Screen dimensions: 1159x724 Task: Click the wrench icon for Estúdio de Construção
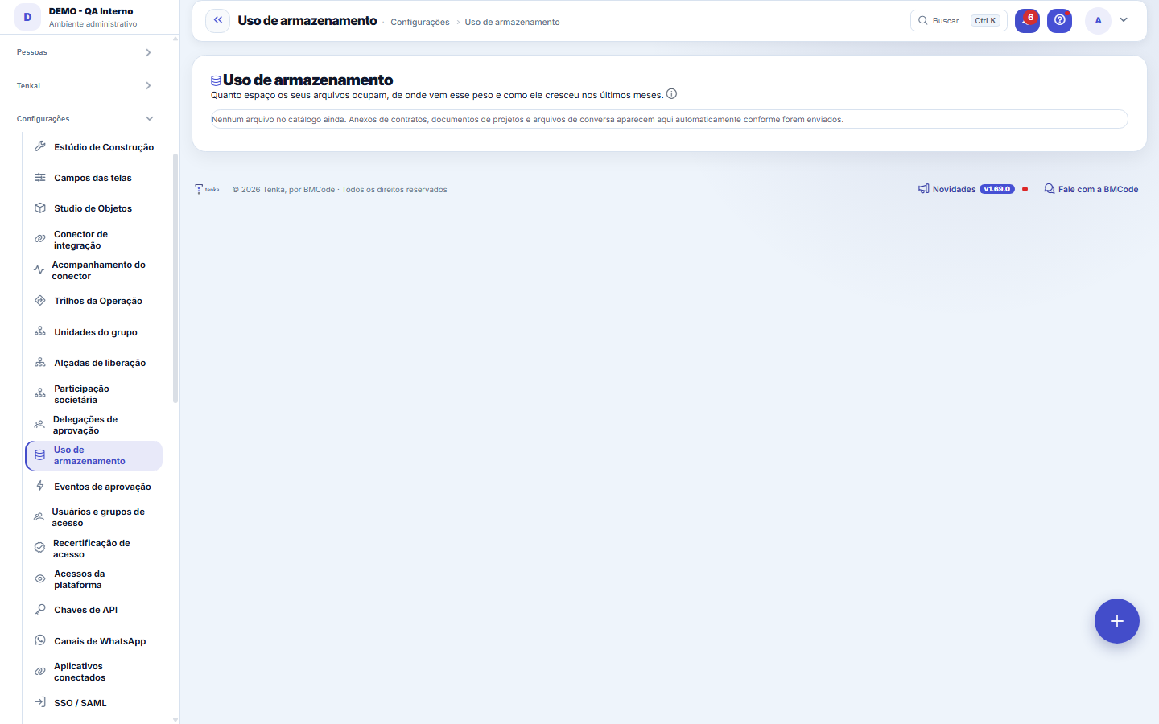click(40, 146)
